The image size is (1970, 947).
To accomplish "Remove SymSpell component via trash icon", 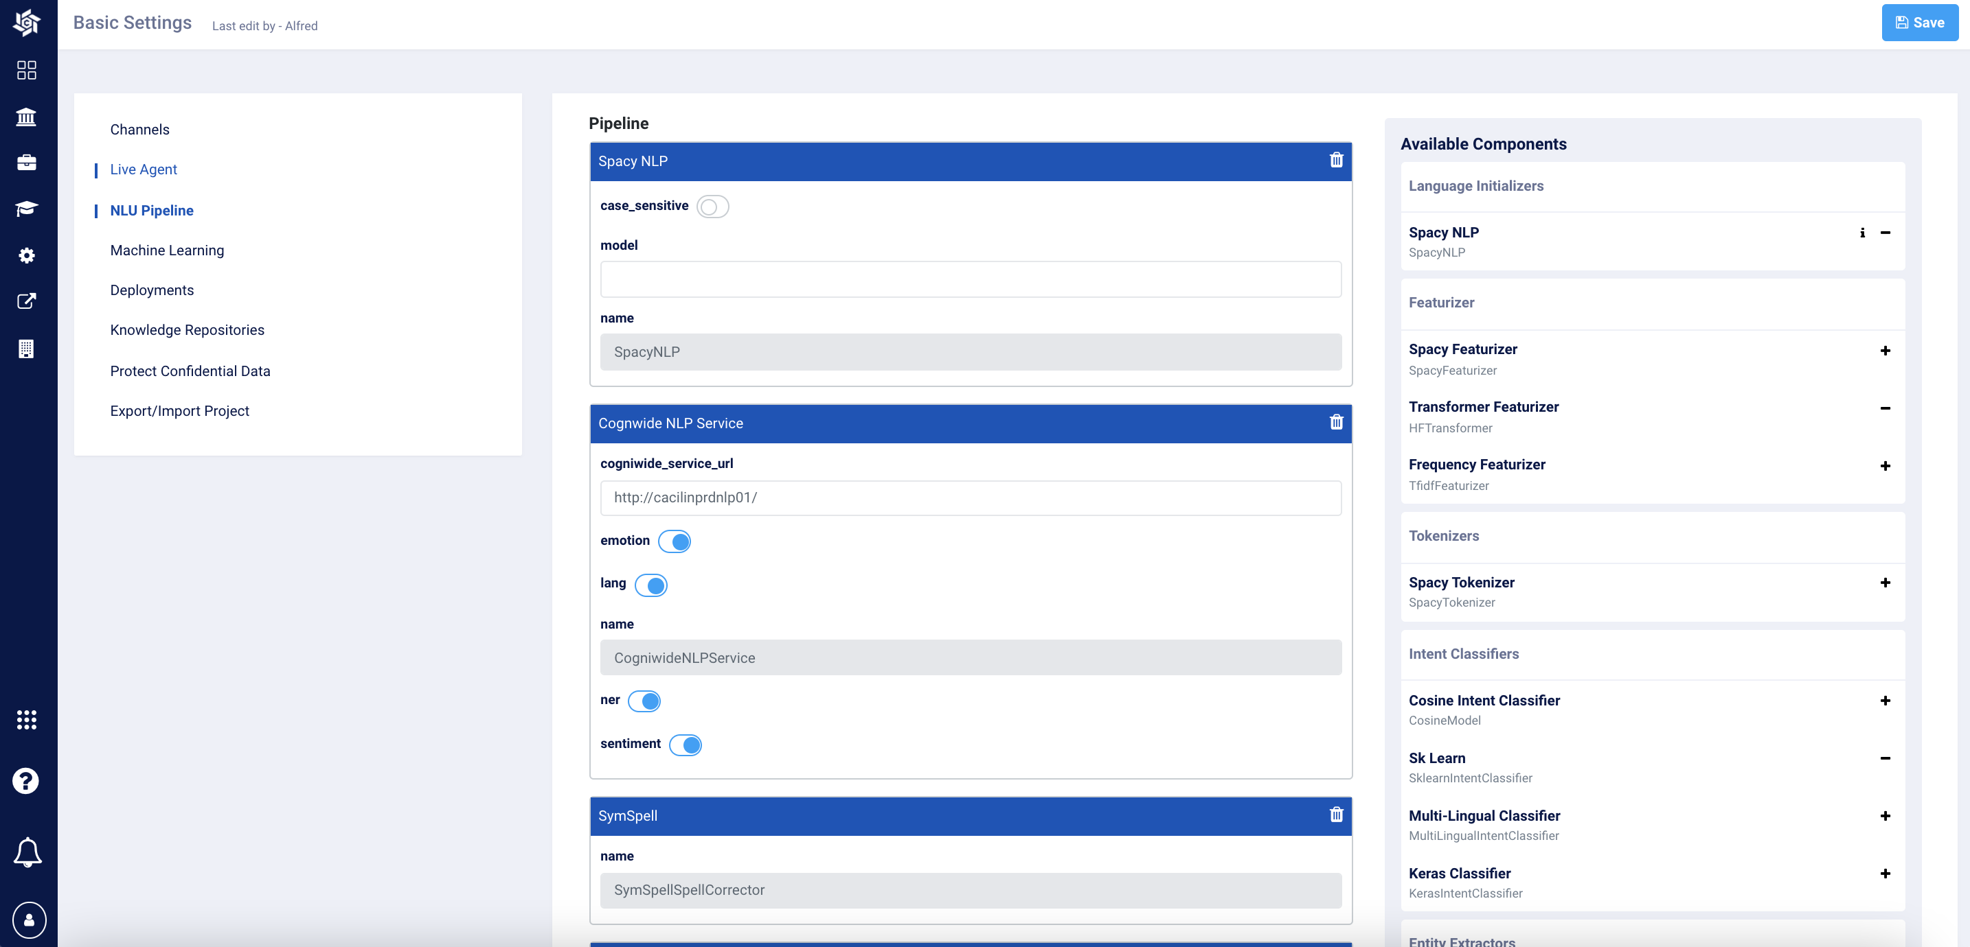I will [1335, 815].
